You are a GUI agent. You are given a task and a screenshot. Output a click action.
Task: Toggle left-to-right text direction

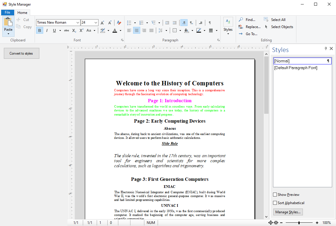[x=184, y=23]
